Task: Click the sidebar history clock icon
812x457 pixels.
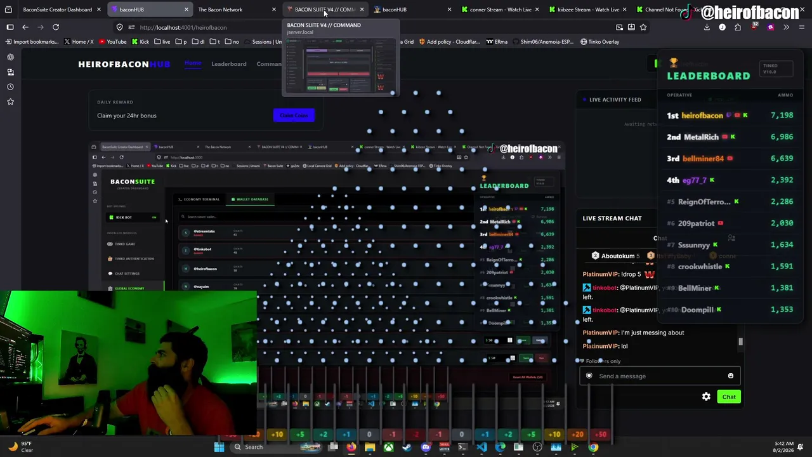Action: (x=10, y=87)
